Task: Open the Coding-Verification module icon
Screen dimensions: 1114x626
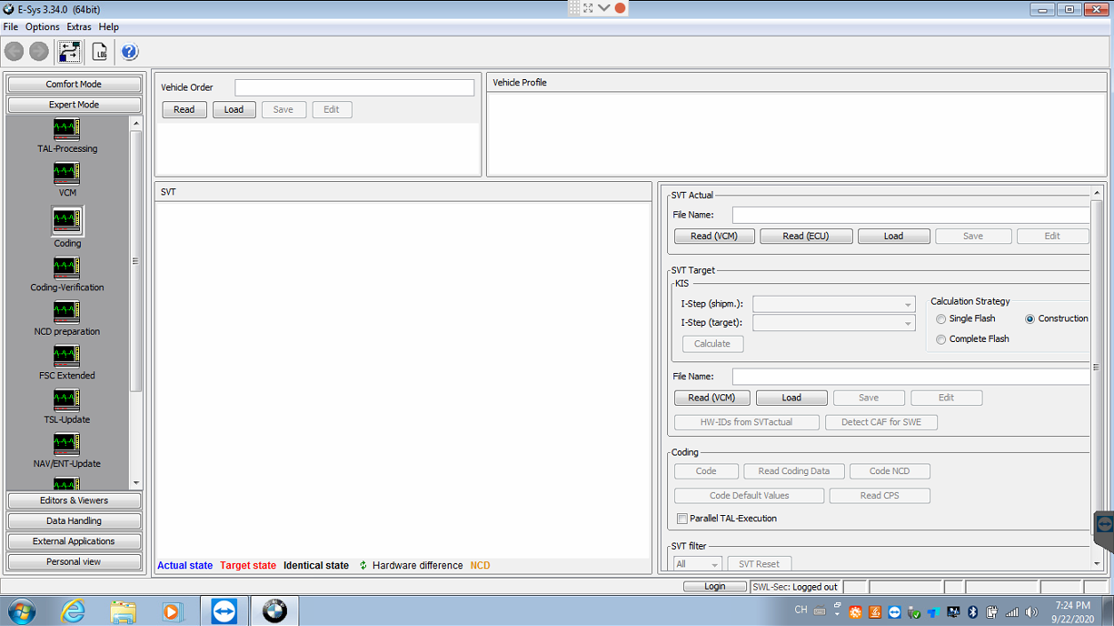Action: pos(67,268)
